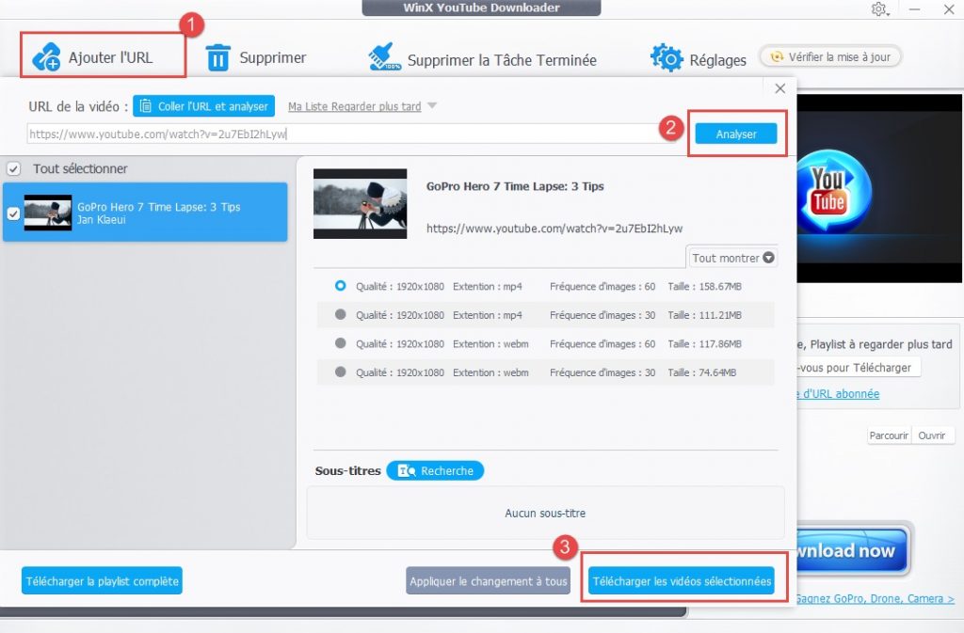Open the Ma Liste Regarder plus tard dropdown arrow
This screenshot has height=633, width=964.
click(432, 105)
